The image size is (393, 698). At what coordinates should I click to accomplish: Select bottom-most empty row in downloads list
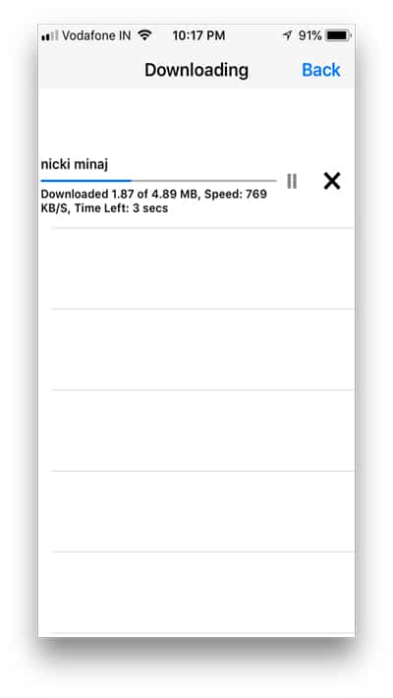click(196, 593)
